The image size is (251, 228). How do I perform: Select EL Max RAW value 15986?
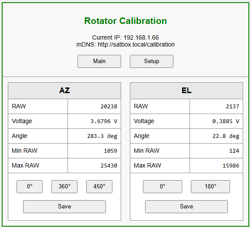(231, 166)
